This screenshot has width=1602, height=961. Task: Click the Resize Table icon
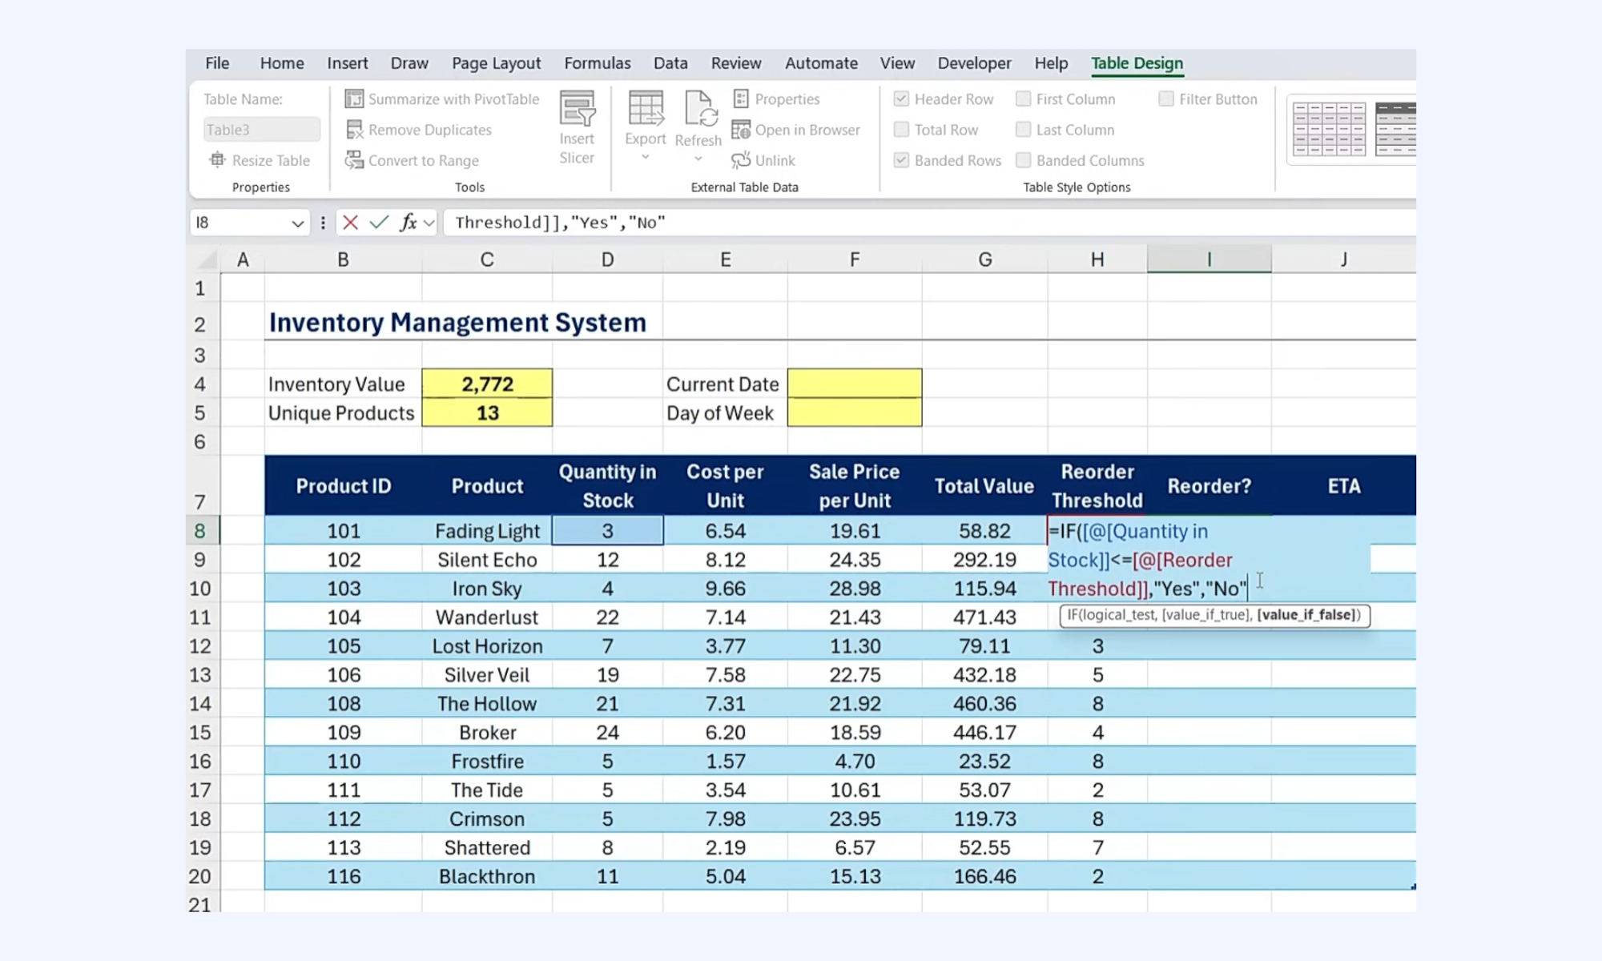point(217,160)
